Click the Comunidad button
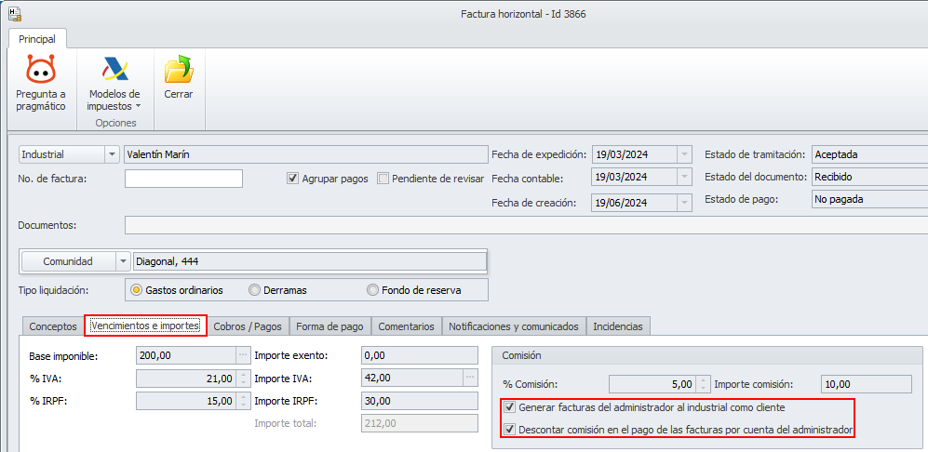 (69, 261)
